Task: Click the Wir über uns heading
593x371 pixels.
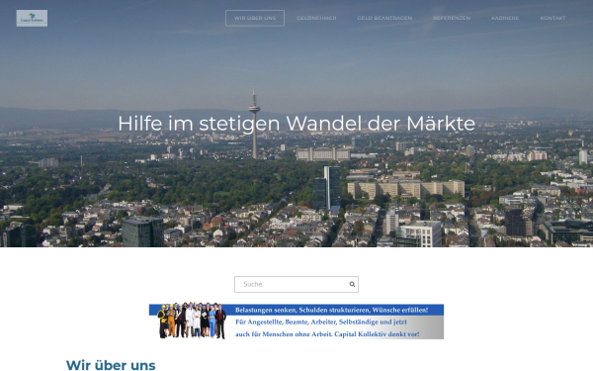Action: 111,365
